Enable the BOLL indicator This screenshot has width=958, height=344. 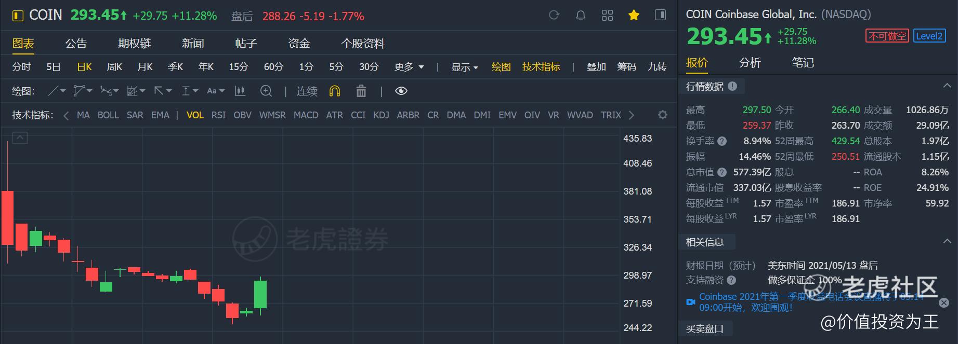coord(108,115)
